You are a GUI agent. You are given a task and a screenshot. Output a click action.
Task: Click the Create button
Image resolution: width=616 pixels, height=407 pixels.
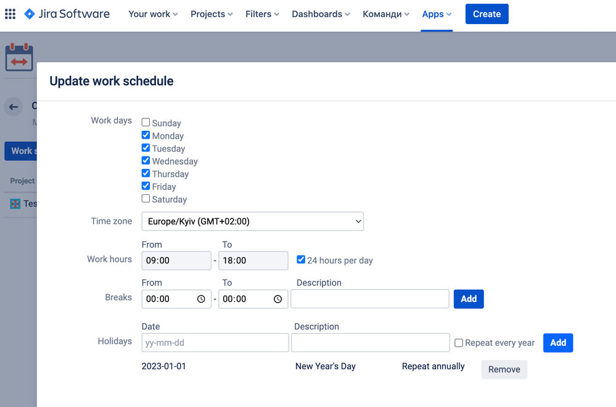(487, 14)
